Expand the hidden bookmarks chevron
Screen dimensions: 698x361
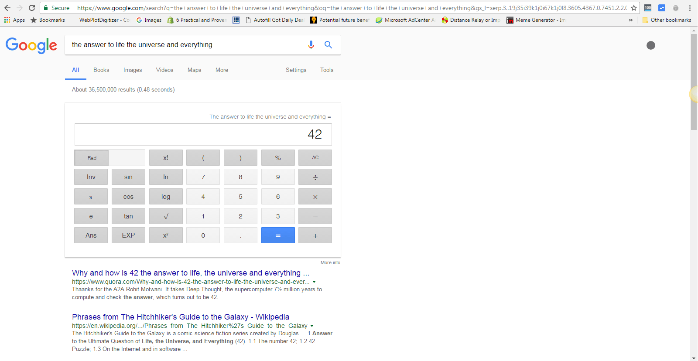[630, 20]
